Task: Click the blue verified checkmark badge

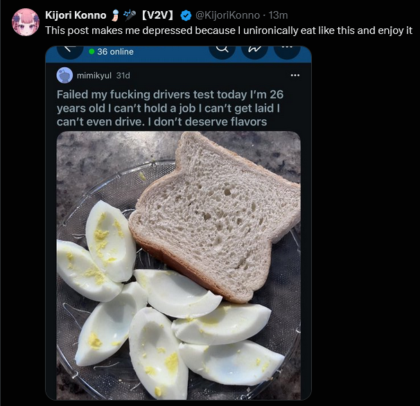Action: pyautogui.click(x=186, y=15)
